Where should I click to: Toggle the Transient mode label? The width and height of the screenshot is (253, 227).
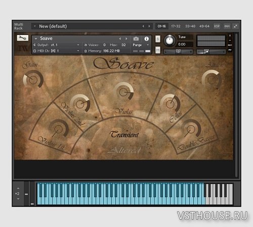point(124,134)
